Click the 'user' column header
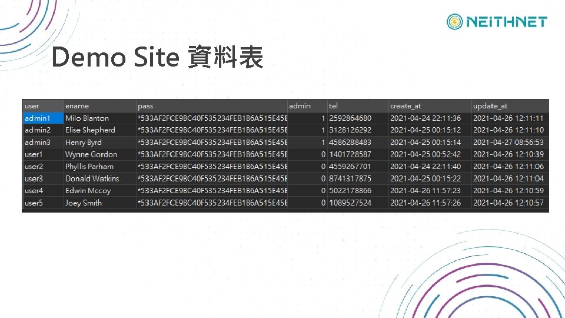This screenshot has width=565, height=318. coord(43,106)
